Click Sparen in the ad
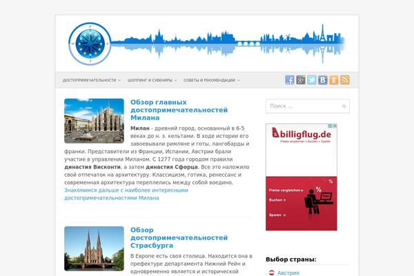Viewport: 414px width, 276px height. point(277,215)
